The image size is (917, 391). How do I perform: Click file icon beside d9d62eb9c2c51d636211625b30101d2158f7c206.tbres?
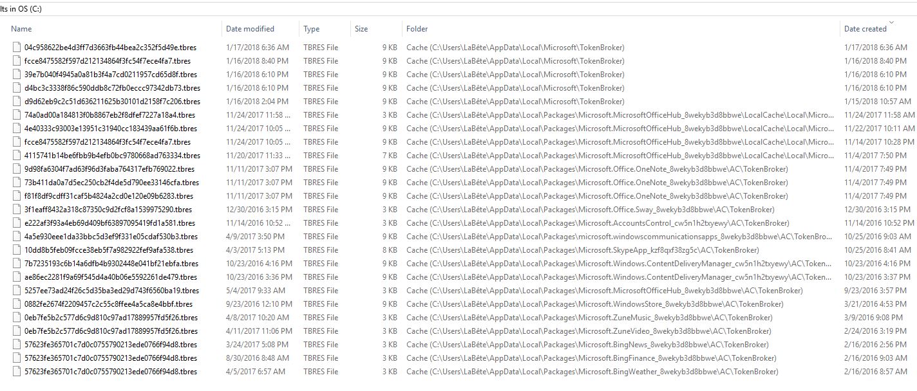pyautogui.click(x=17, y=102)
